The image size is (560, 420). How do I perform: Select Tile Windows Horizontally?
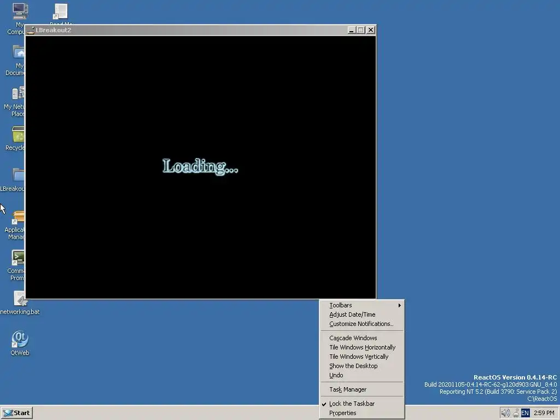(x=362, y=347)
